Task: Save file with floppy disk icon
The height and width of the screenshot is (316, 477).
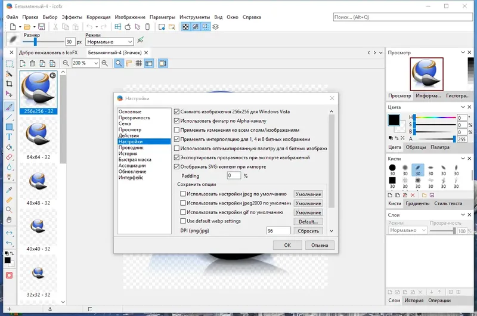Action: click(x=41, y=27)
